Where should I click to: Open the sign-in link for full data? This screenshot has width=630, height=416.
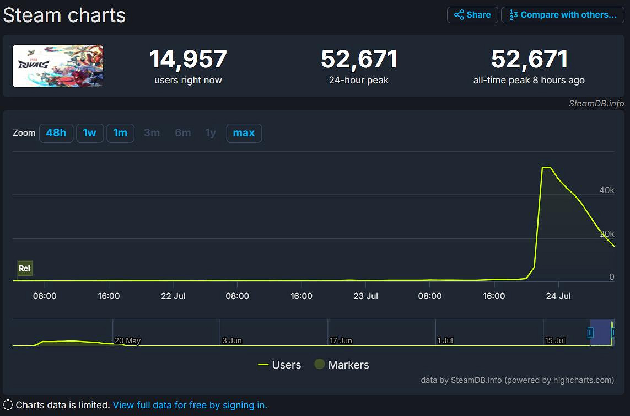tap(190, 405)
